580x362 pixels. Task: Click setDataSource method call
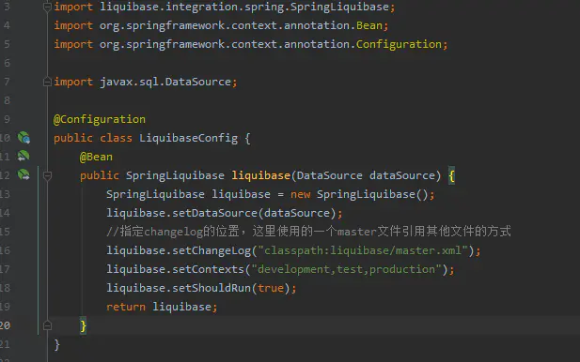(x=214, y=213)
